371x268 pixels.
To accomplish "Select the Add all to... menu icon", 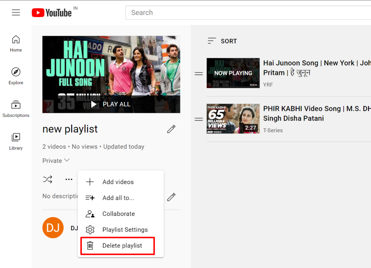I will click(x=90, y=198).
